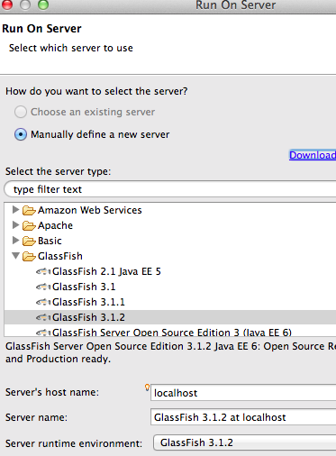Click the green zoom window button
Image resolution: width=336 pixels, height=456 pixels.
click(43, 5)
